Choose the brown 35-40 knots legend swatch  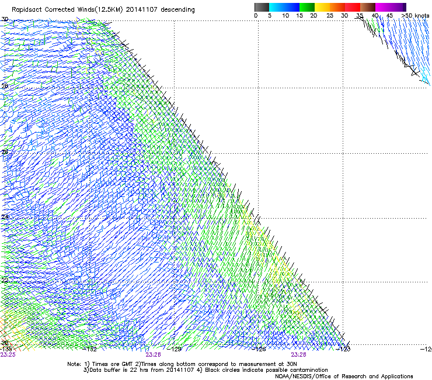(368, 7)
